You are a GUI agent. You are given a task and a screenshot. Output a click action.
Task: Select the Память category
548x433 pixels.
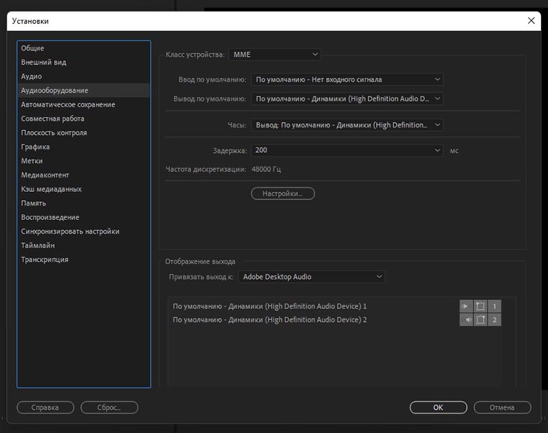tap(84, 203)
